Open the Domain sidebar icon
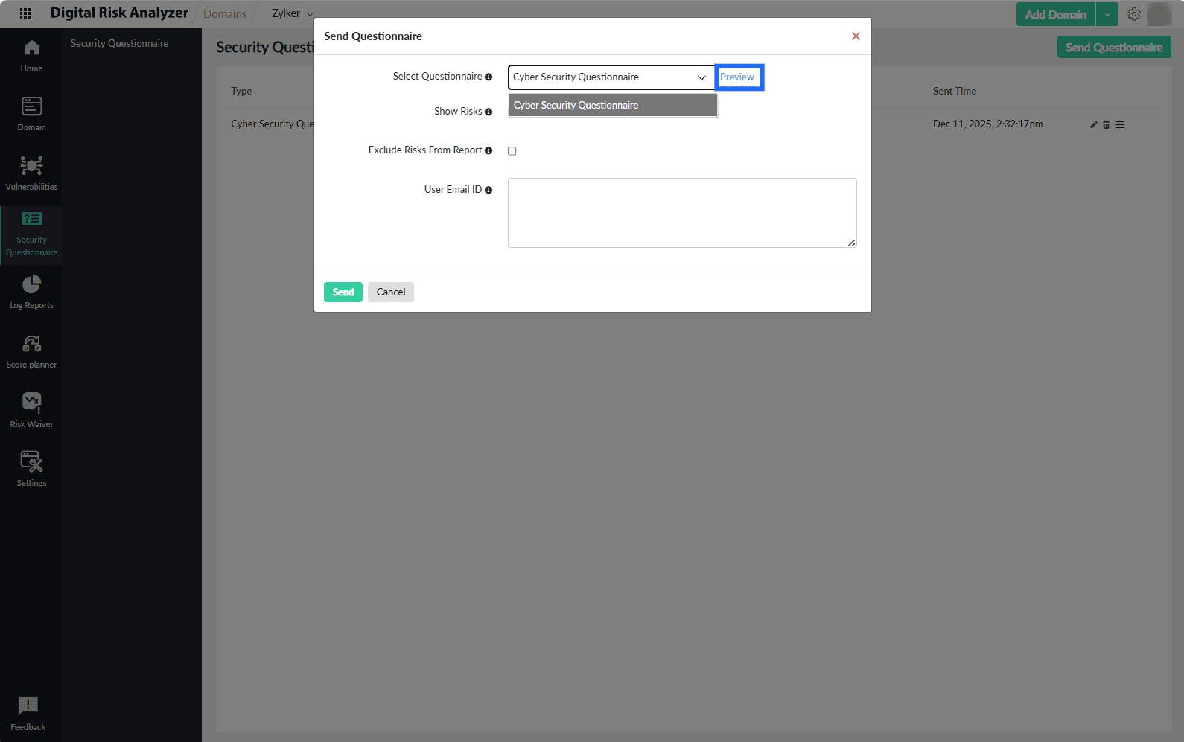 click(x=31, y=107)
